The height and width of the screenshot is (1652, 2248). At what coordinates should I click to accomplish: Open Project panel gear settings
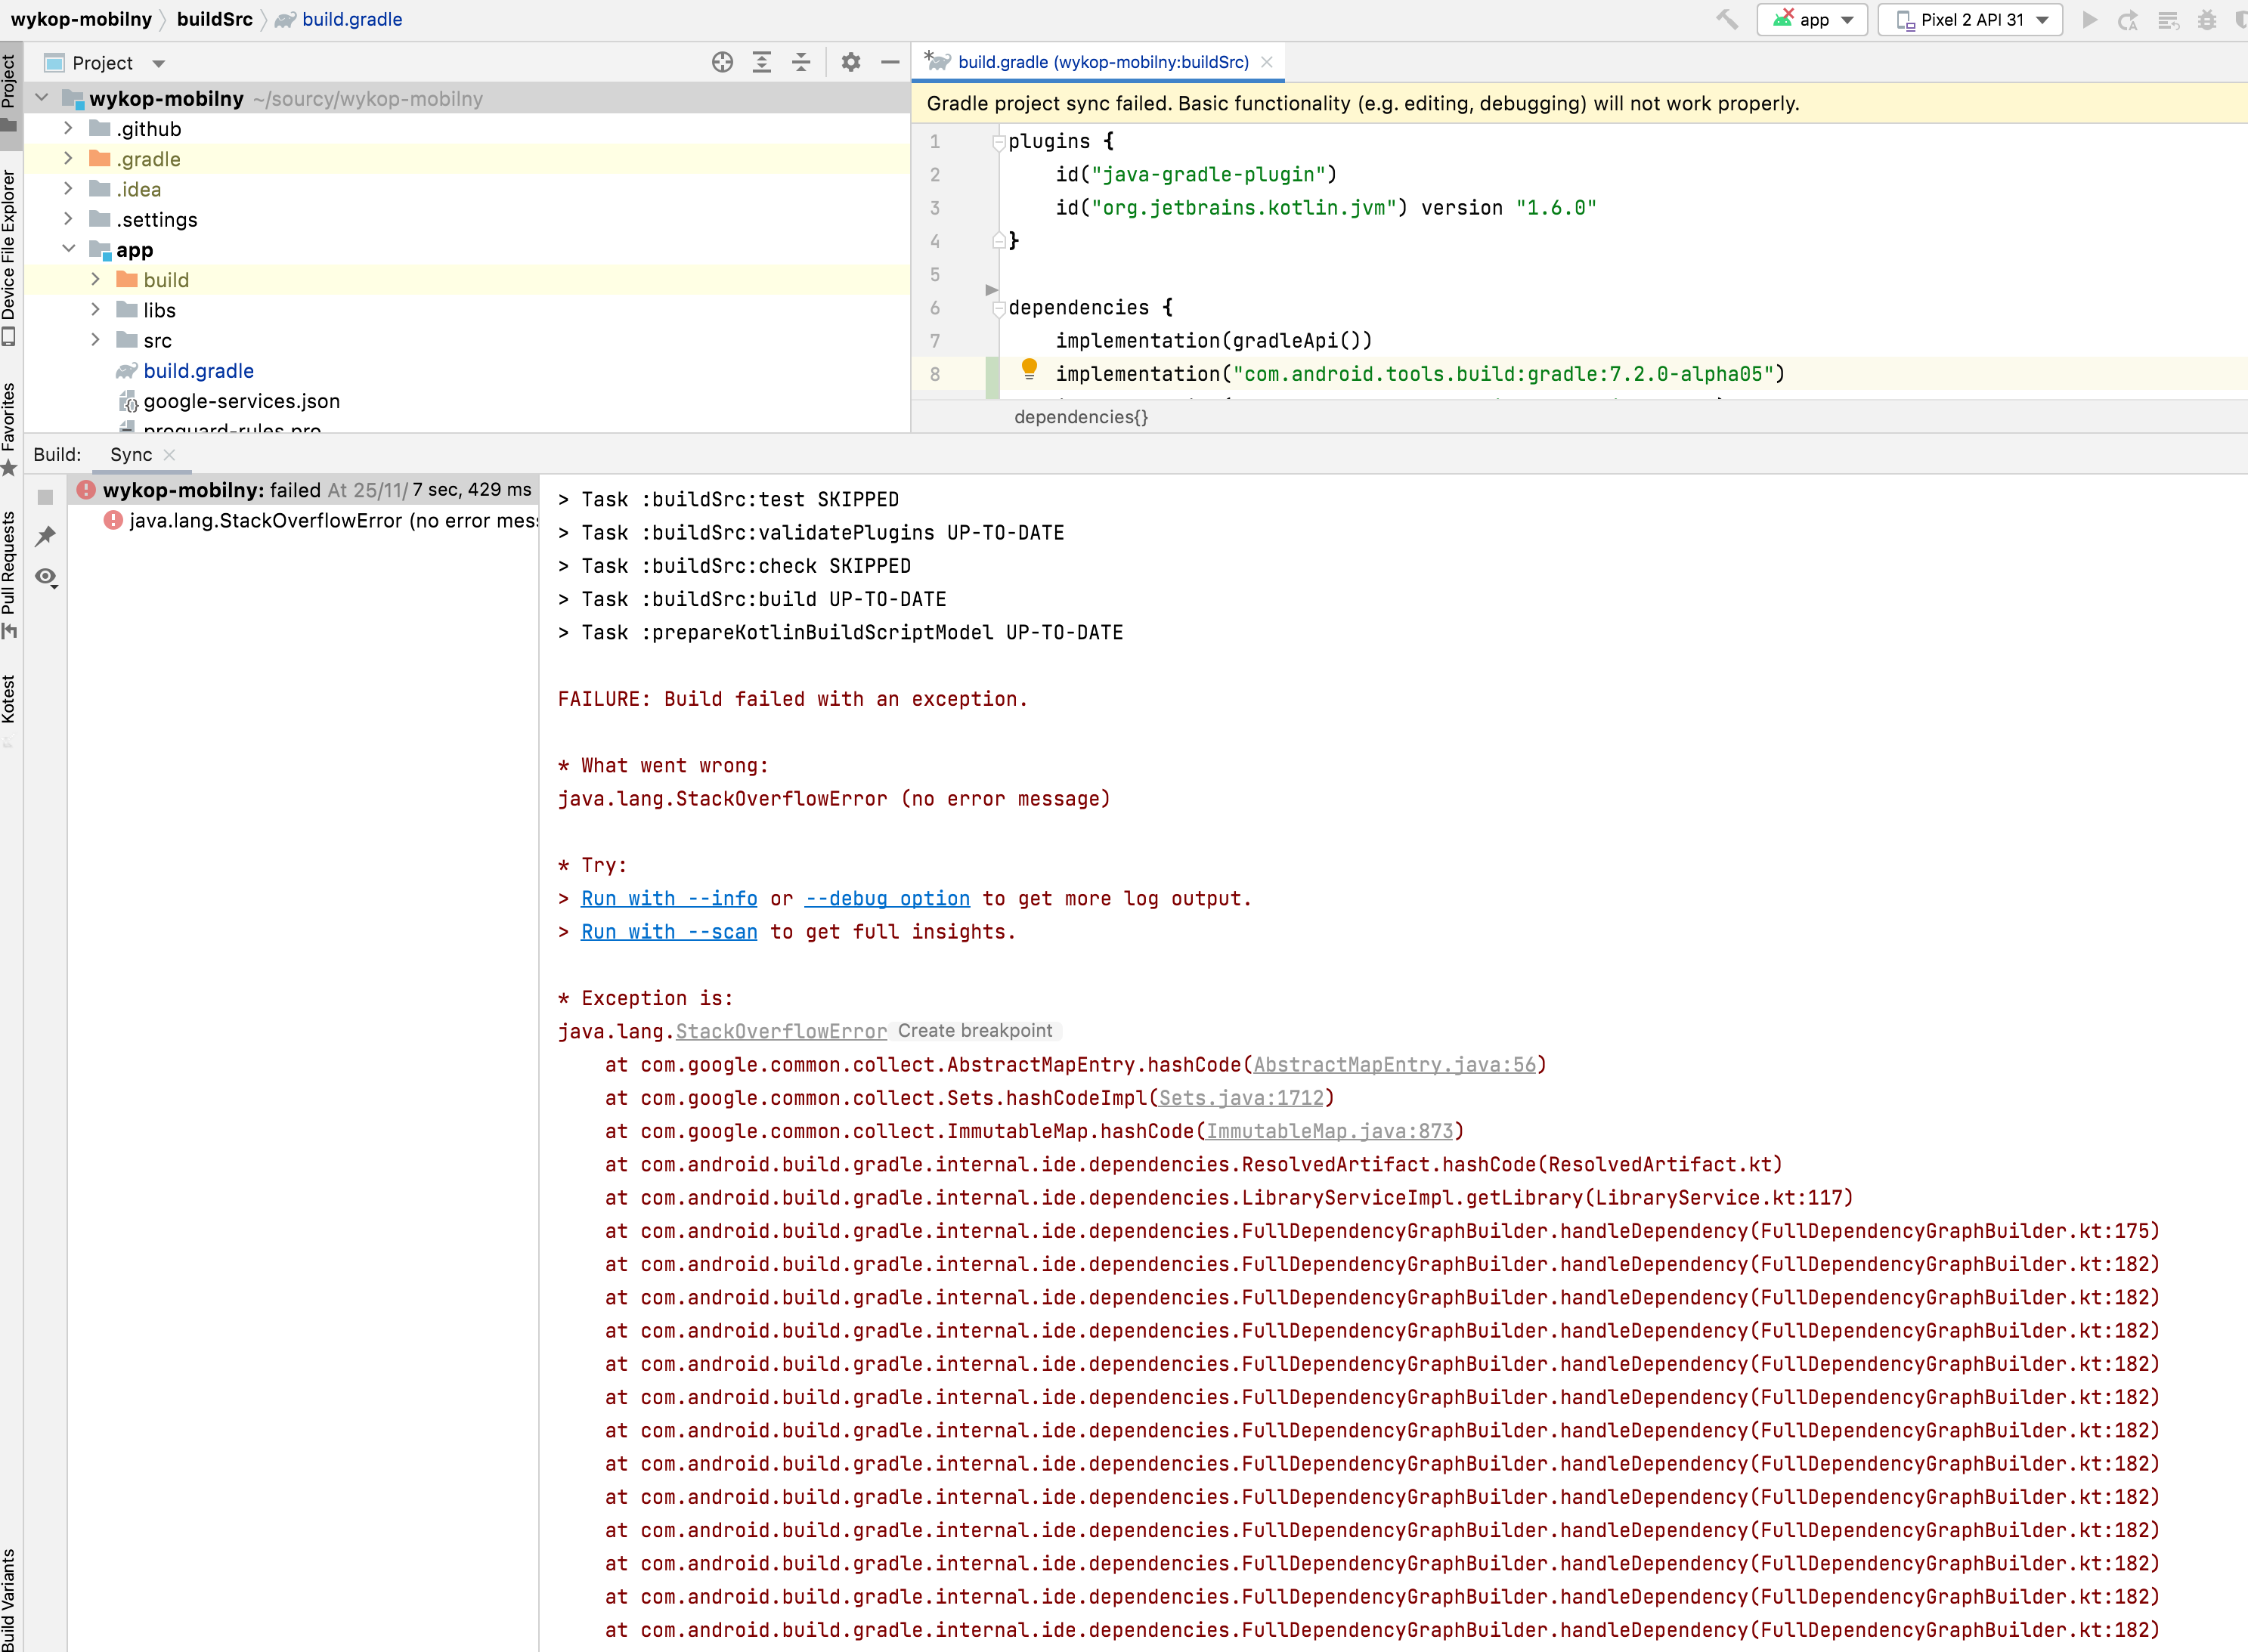(851, 62)
